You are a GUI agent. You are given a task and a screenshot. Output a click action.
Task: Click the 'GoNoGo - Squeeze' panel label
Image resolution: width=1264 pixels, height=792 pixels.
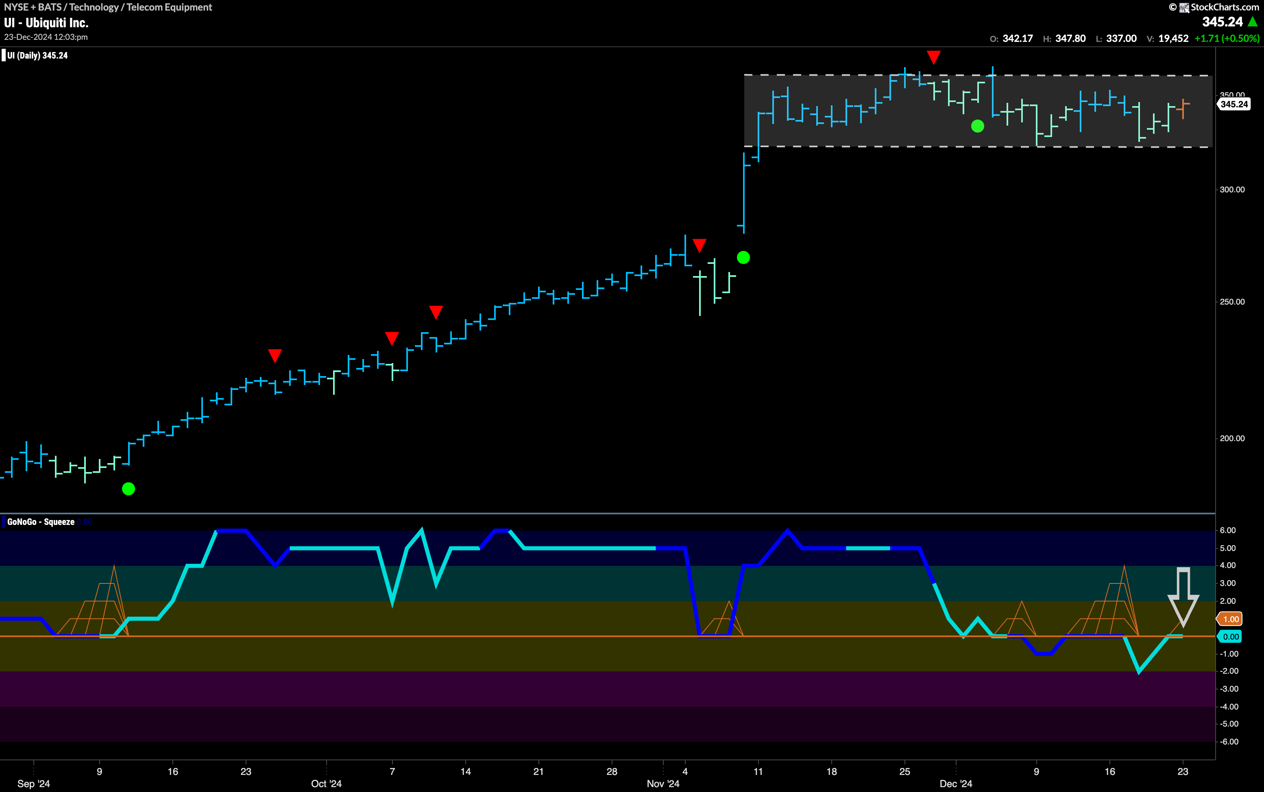(x=40, y=522)
